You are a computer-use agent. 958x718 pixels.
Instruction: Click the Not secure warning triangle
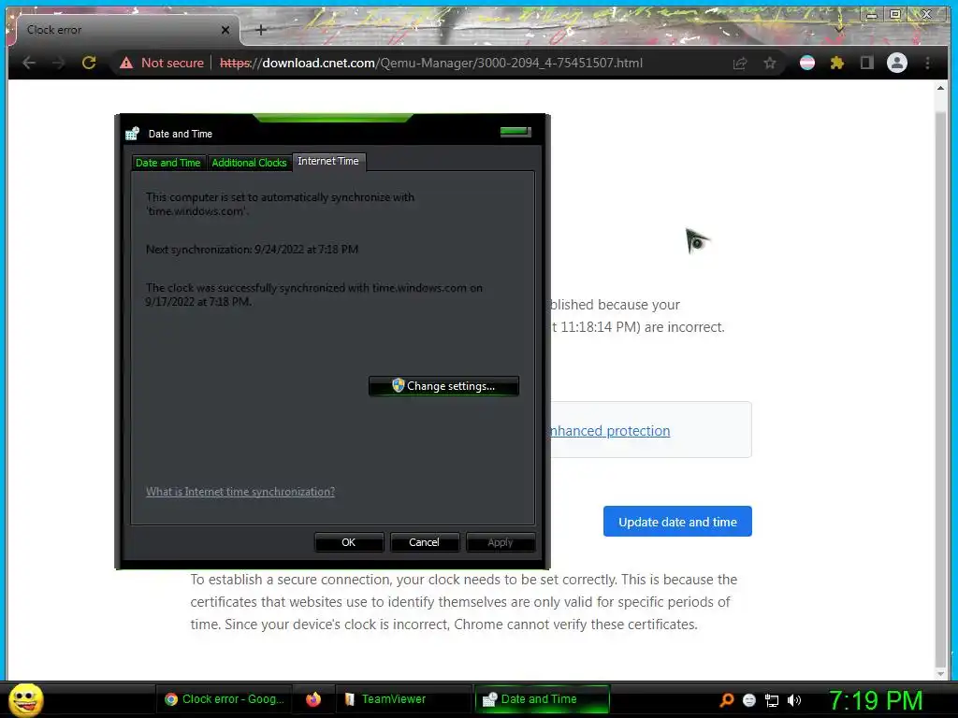point(126,63)
